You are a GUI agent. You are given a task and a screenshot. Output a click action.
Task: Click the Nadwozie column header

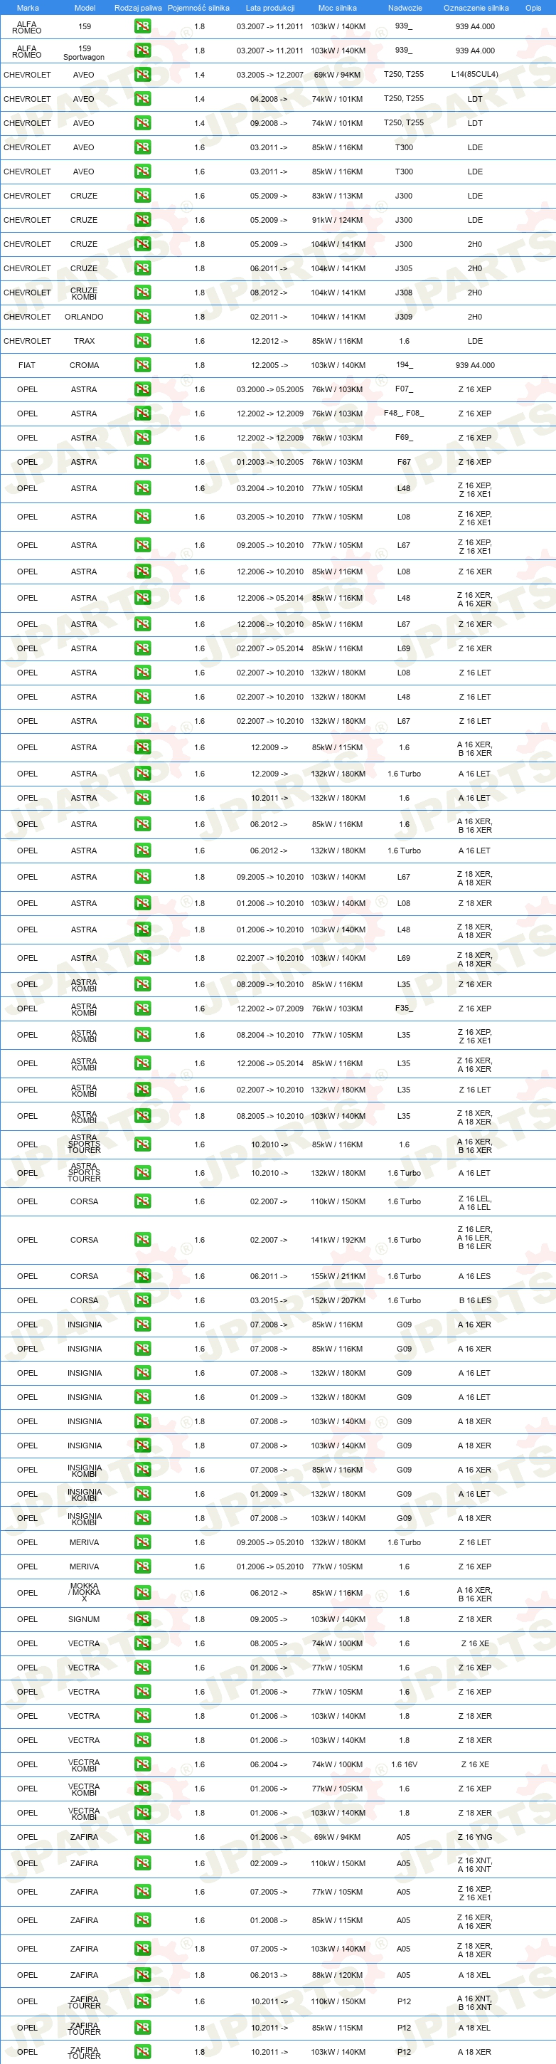click(405, 8)
